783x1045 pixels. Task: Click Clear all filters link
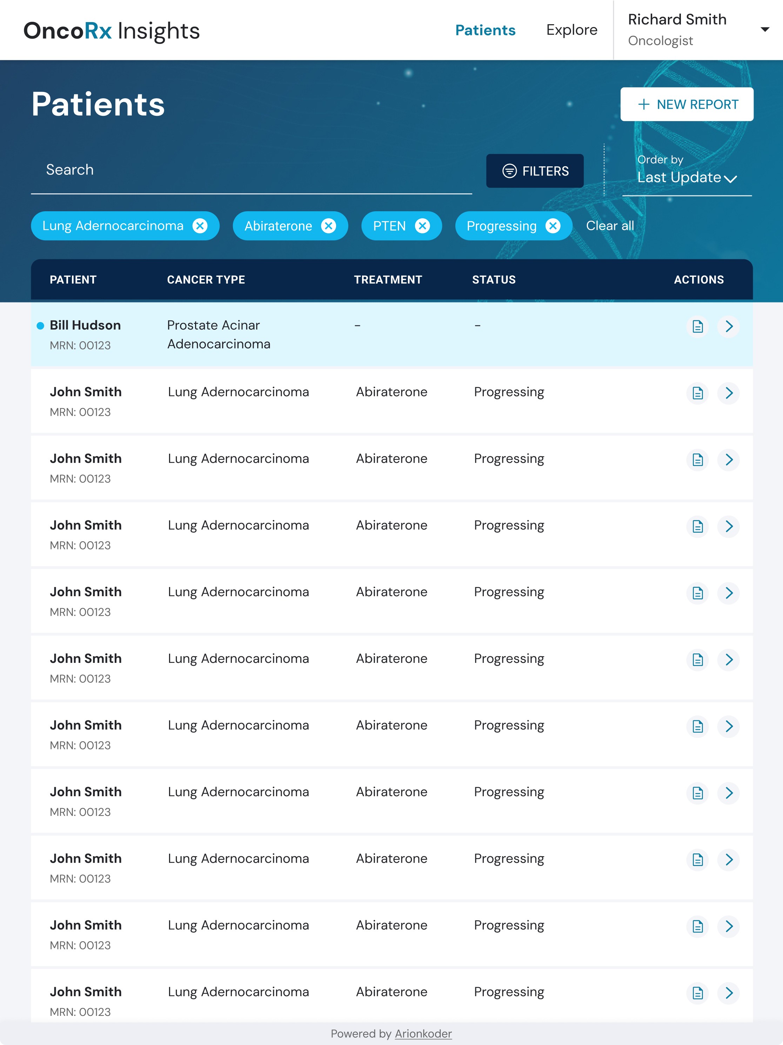coord(610,226)
